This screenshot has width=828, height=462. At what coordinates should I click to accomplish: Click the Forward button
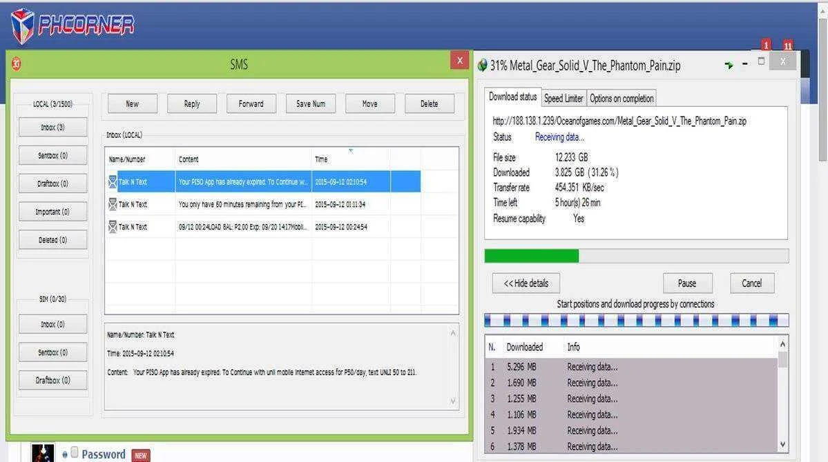tap(251, 104)
